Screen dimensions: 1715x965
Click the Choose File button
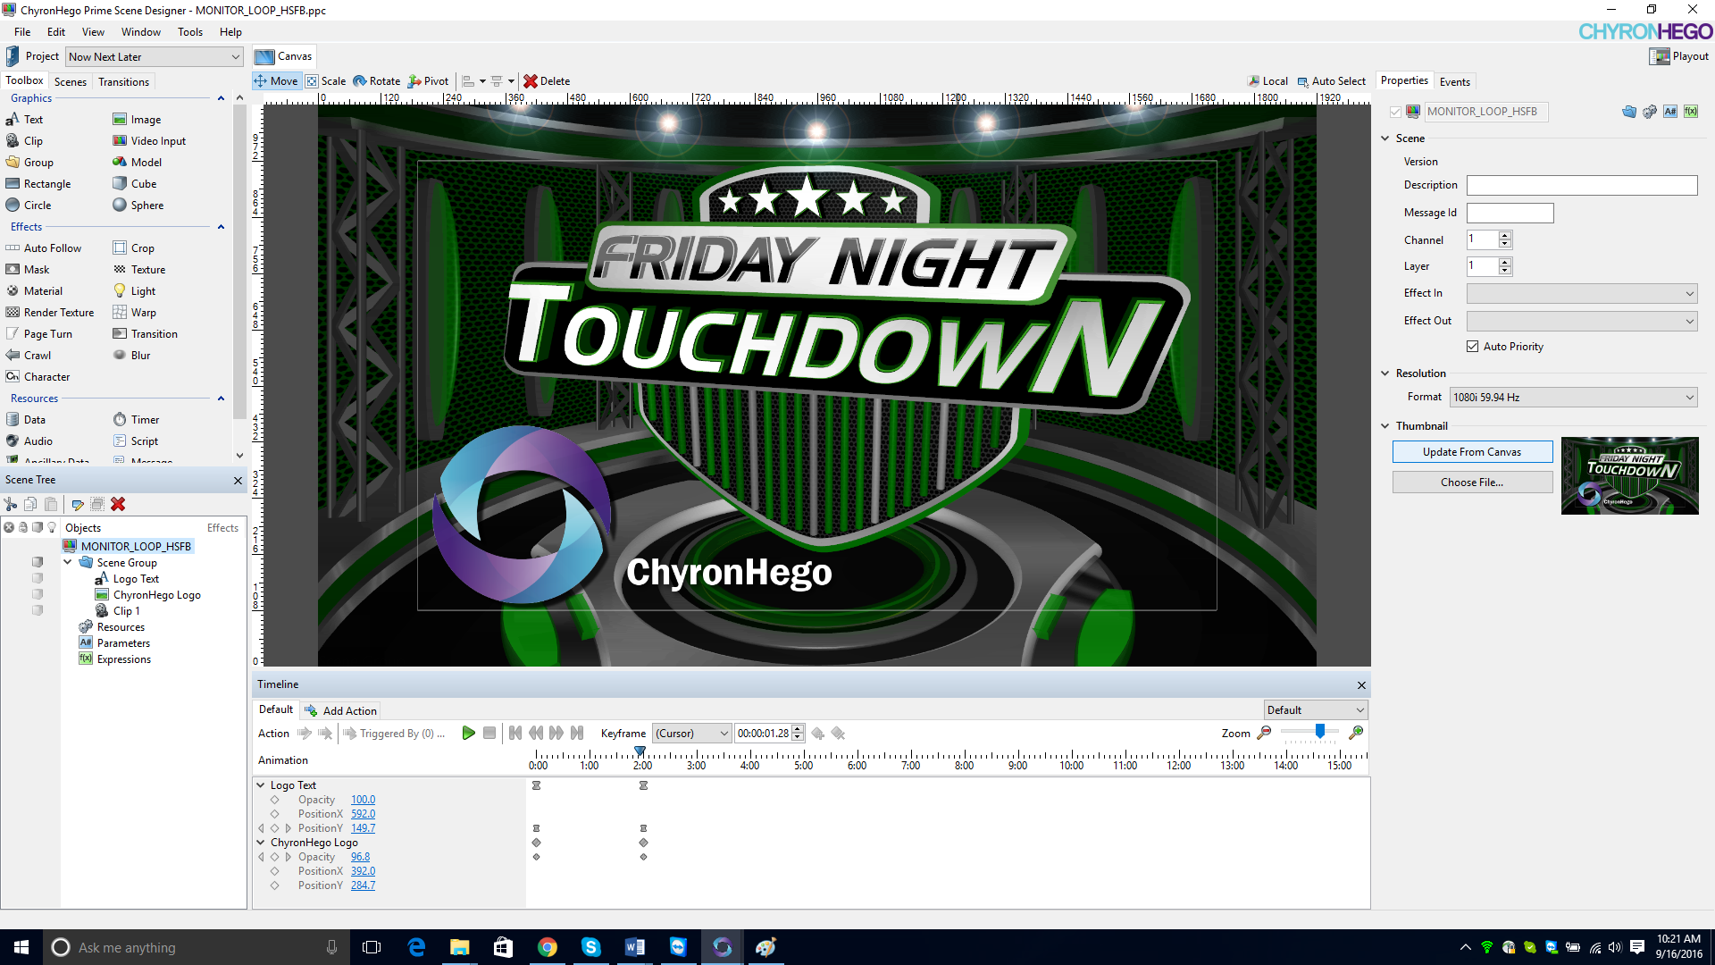point(1471,482)
